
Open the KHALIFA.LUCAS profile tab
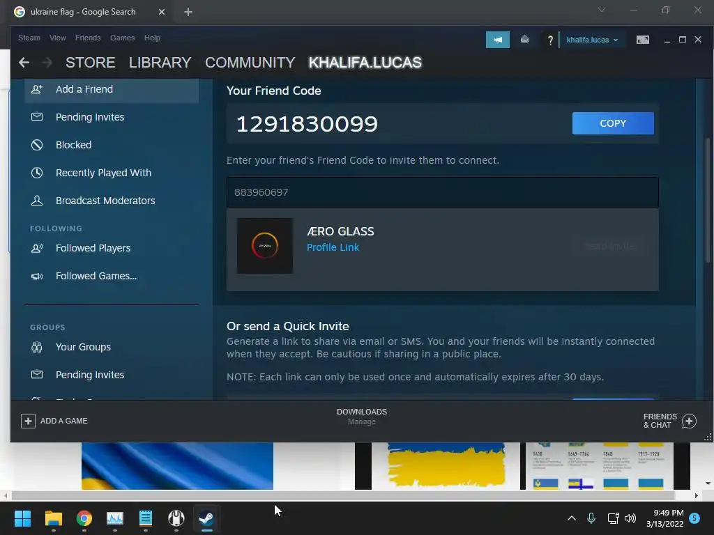pos(365,62)
